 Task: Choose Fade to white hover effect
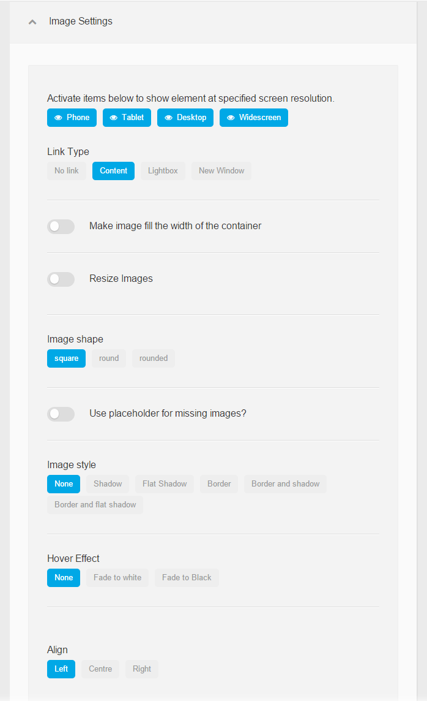coord(117,578)
